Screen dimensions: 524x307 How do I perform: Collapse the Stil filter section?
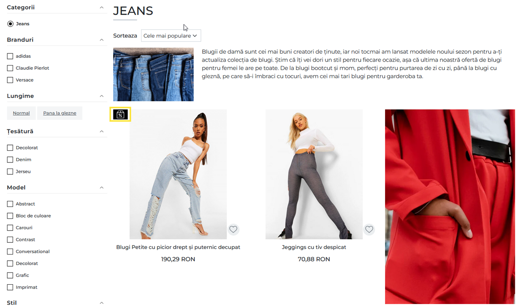[102, 303]
